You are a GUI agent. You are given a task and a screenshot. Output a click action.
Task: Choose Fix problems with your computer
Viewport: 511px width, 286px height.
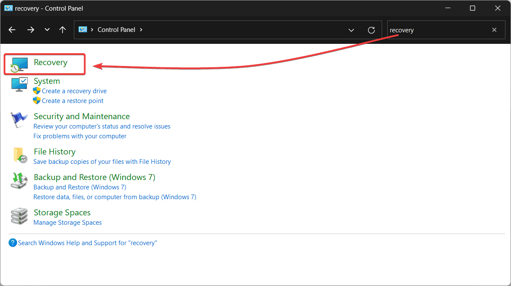(80, 136)
